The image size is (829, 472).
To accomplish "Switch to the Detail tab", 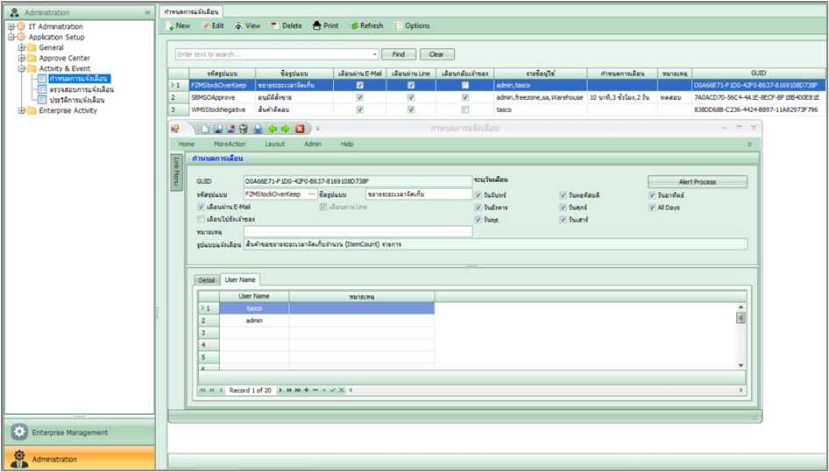I will pyautogui.click(x=206, y=279).
